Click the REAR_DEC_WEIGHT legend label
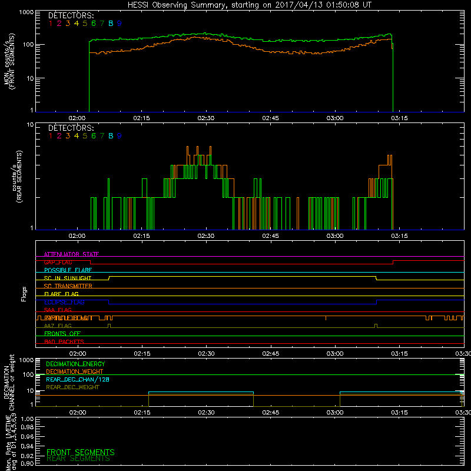The width and height of the screenshot is (471, 471). (72, 387)
